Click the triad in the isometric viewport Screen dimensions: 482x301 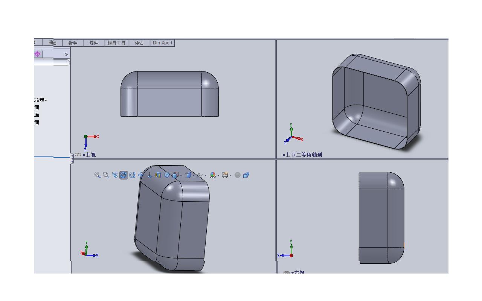tap(294, 134)
